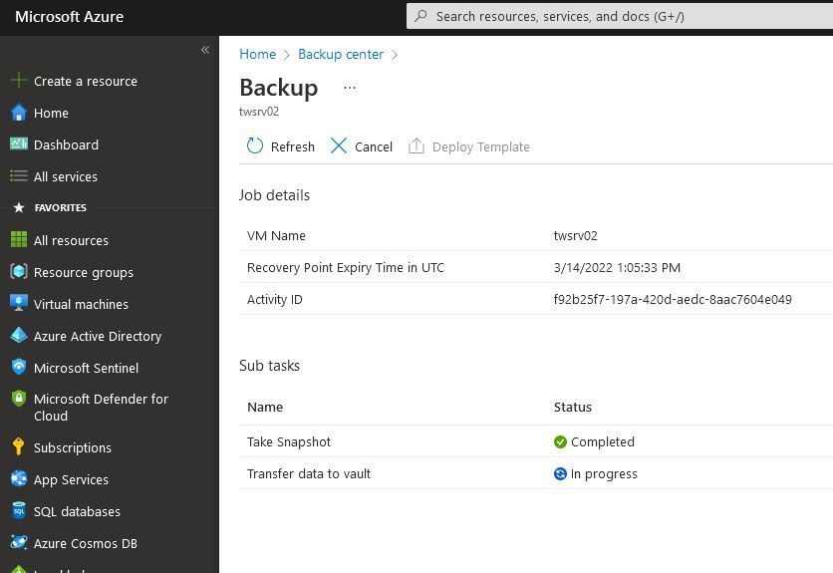833x573 pixels.
Task: Click the Status column header
Action: click(x=573, y=408)
